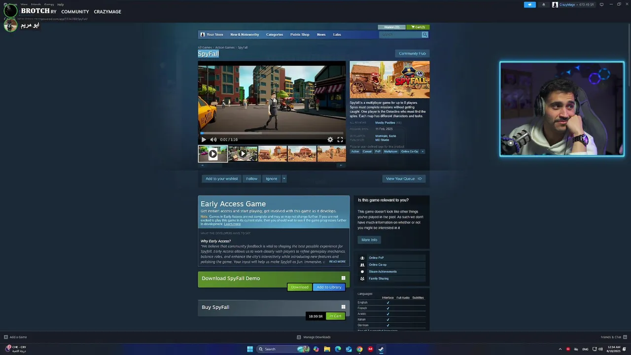Open the Wishlist (22) button
This screenshot has width=631, height=355.
pyautogui.click(x=392, y=27)
